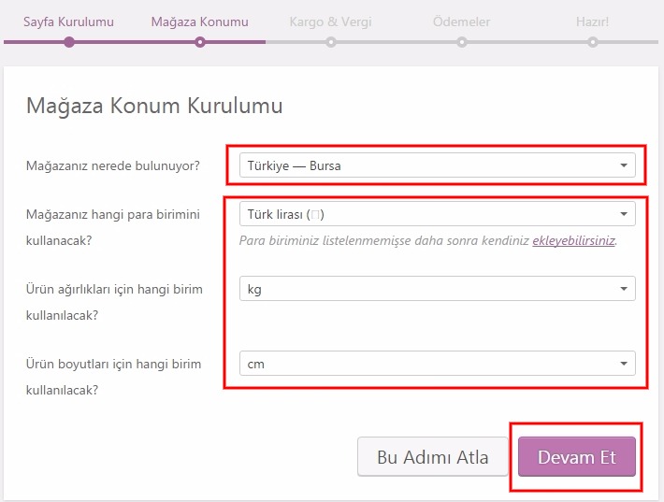Screen dimensions: 664x502
Task: Go to the Kargo & Vergi step
Action: 331,22
